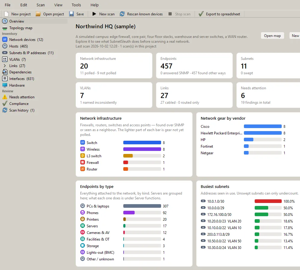Click the PCs & laptops endpoint icon
300x270 pixels.
click(82, 206)
